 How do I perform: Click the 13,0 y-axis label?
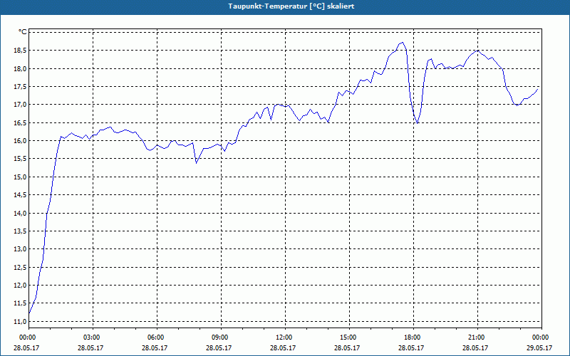(21, 249)
